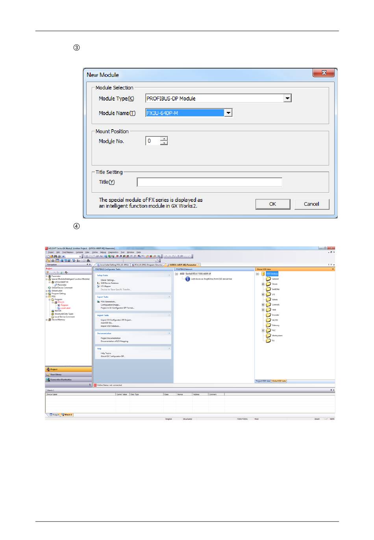Select Parameter in the project tree

pyautogui.click(x=56, y=276)
